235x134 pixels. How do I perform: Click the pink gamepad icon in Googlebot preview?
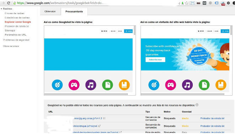coord(74,85)
